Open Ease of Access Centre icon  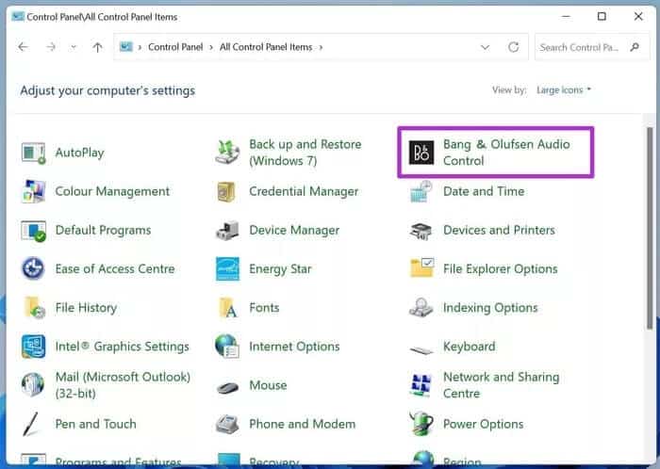[x=33, y=268]
